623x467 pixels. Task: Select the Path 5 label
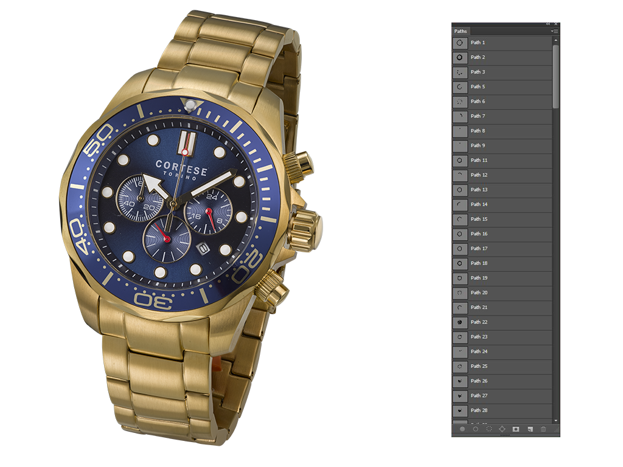[478, 86]
